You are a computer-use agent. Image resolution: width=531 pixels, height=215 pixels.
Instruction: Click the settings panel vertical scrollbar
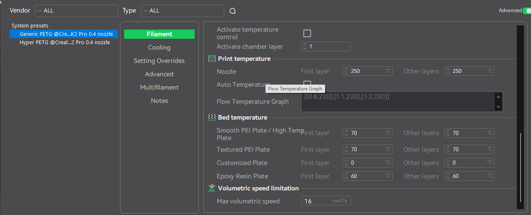tap(520, 167)
